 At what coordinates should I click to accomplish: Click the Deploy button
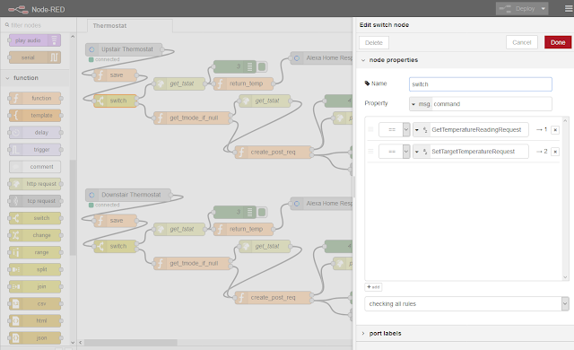coord(517,8)
